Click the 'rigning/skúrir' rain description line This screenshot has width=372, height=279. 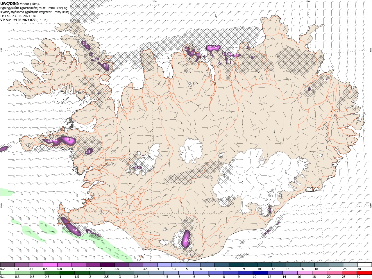[x=34, y=8]
